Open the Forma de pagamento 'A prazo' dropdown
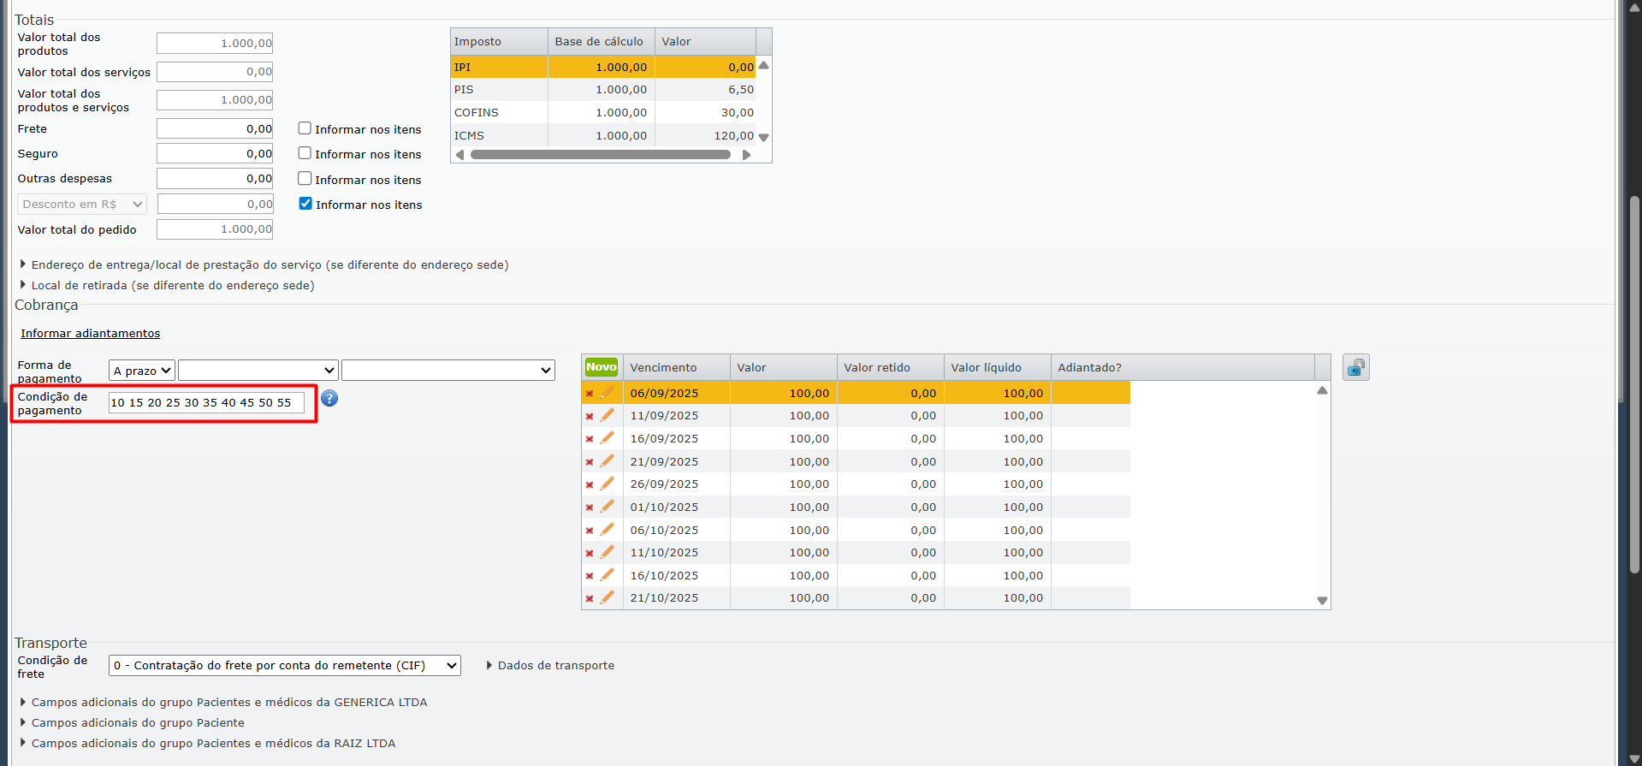 pyautogui.click(x=142, y=371)
